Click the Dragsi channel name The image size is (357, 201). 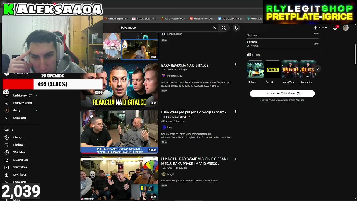170,174
